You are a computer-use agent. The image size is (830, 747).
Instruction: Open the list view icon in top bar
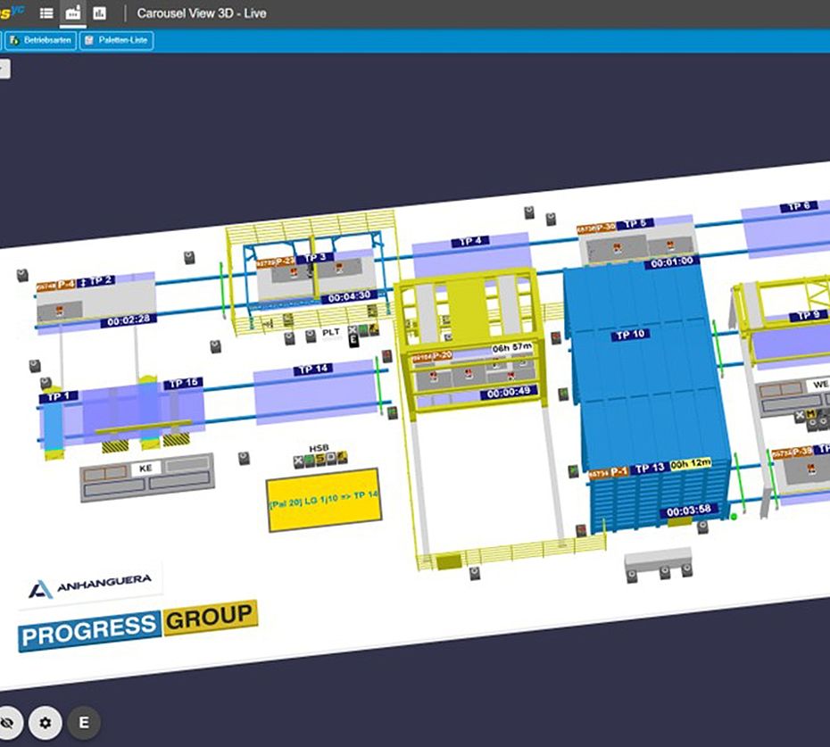point(46,13)
